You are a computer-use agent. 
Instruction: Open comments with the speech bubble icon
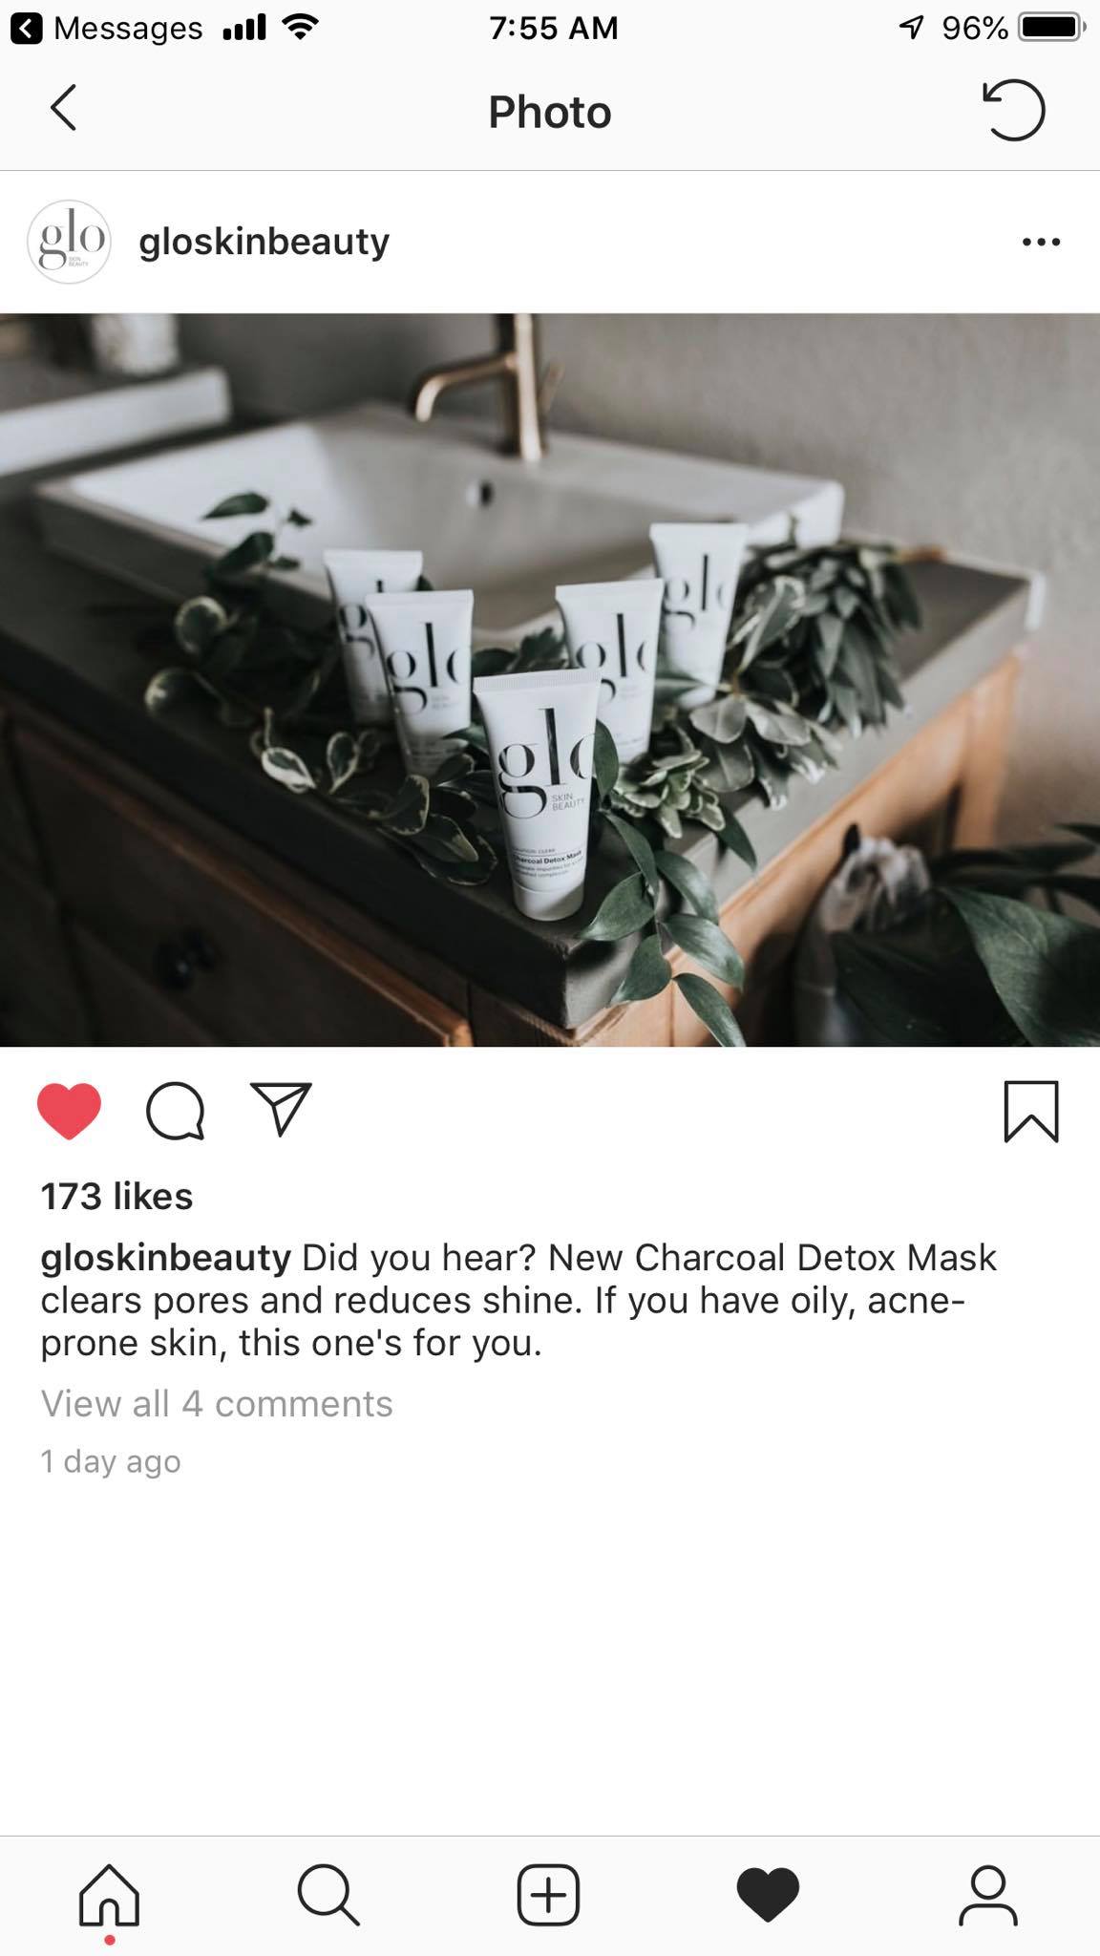pyautogui.click(x=175, y=1111)
